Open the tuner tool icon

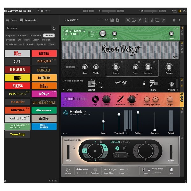tap(140, 20)
